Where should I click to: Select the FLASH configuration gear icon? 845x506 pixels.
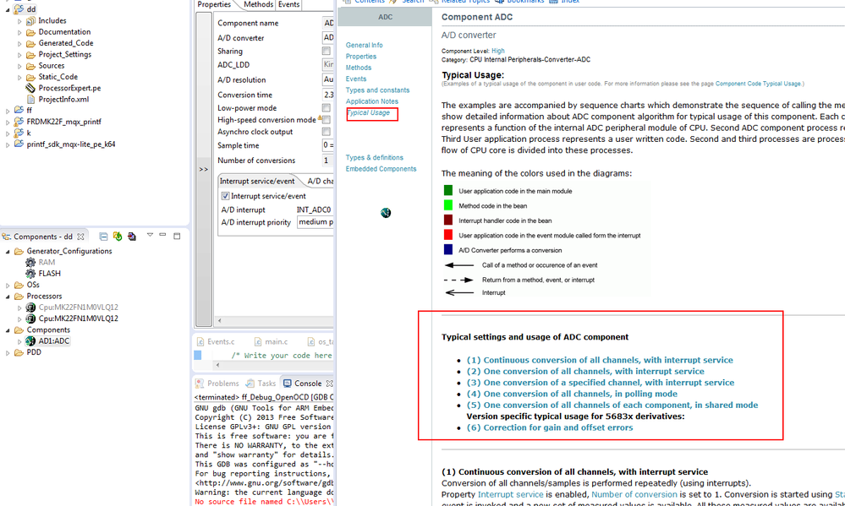click(30, 274)
